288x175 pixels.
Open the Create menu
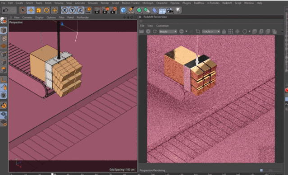(x=19, y=3)
